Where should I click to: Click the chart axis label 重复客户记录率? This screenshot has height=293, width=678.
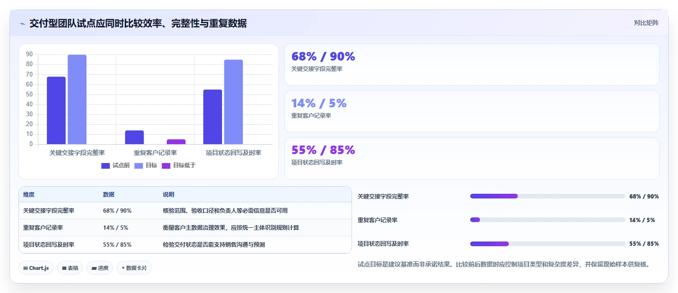coord(155,153)
